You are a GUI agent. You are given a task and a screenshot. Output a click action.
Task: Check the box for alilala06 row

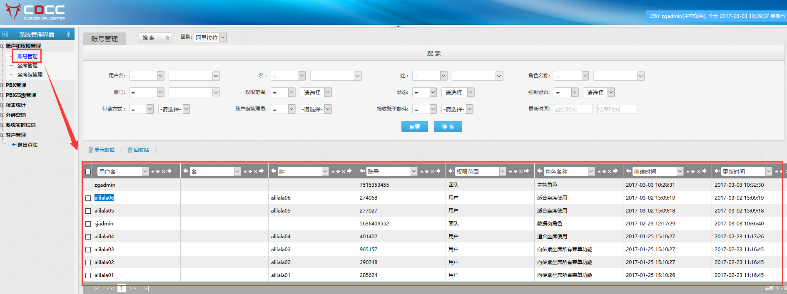click(x=88, y=198)
